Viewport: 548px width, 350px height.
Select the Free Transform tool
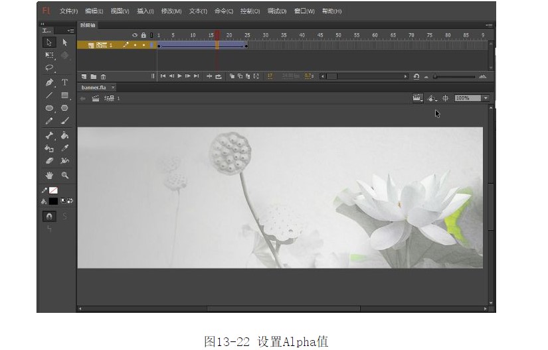(x=49, y=56)
